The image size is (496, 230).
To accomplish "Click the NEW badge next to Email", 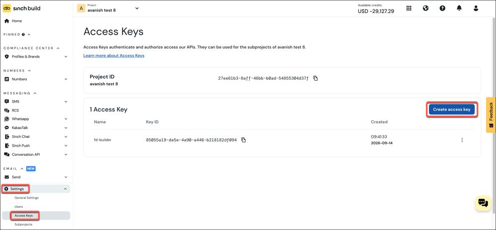I will pyautogui.click(x=31, y=169).
